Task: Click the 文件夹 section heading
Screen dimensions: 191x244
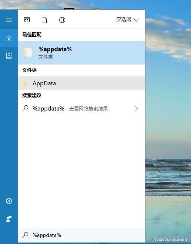Action: click(29, 70)
